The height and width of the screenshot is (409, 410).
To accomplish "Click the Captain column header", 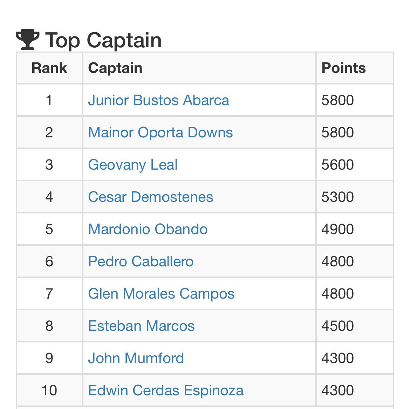I will [x=115, y=68].
